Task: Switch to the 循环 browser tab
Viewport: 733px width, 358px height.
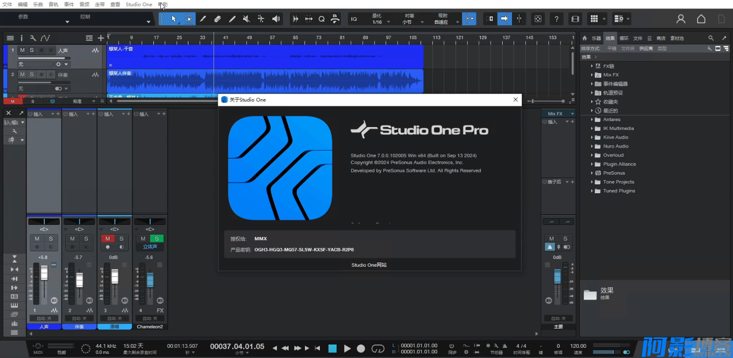Action: click(624, 38)
